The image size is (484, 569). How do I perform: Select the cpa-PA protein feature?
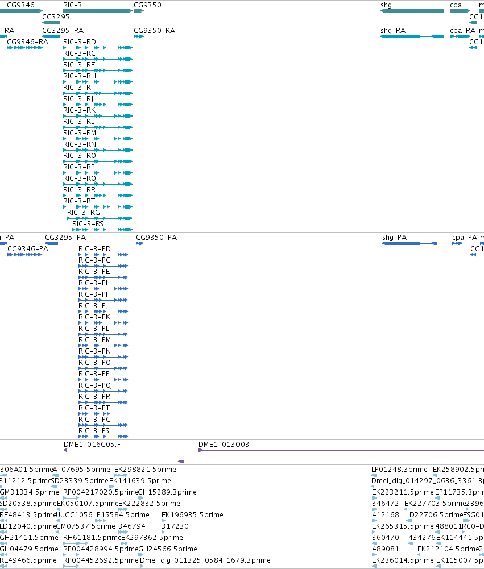tap(457, 243)
